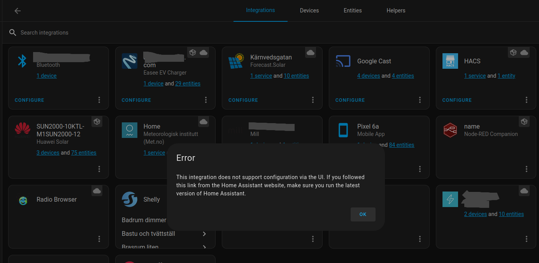Screen dimensions: 539x263
Task: Click the Google Cast logo
Action: point(343,61)
